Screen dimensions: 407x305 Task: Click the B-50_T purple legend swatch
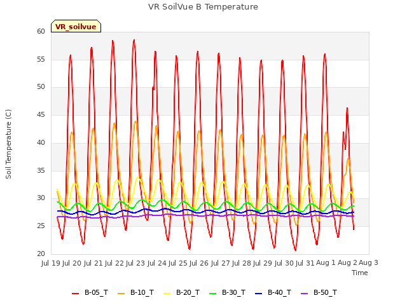click(304, 294)
